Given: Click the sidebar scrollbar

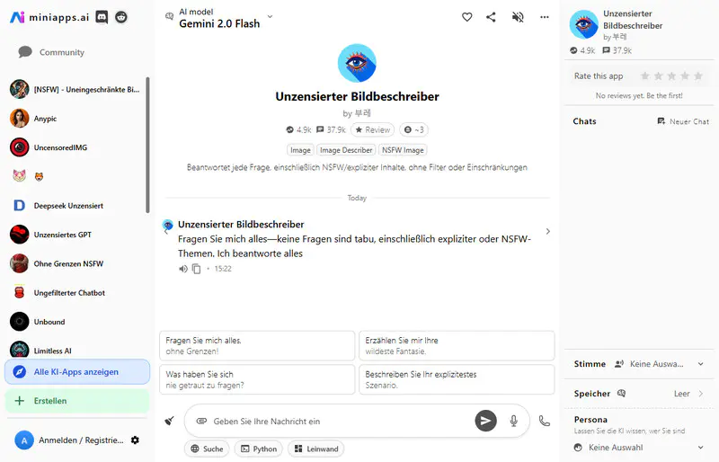Looking at the screenshot, I should [147, 145].
